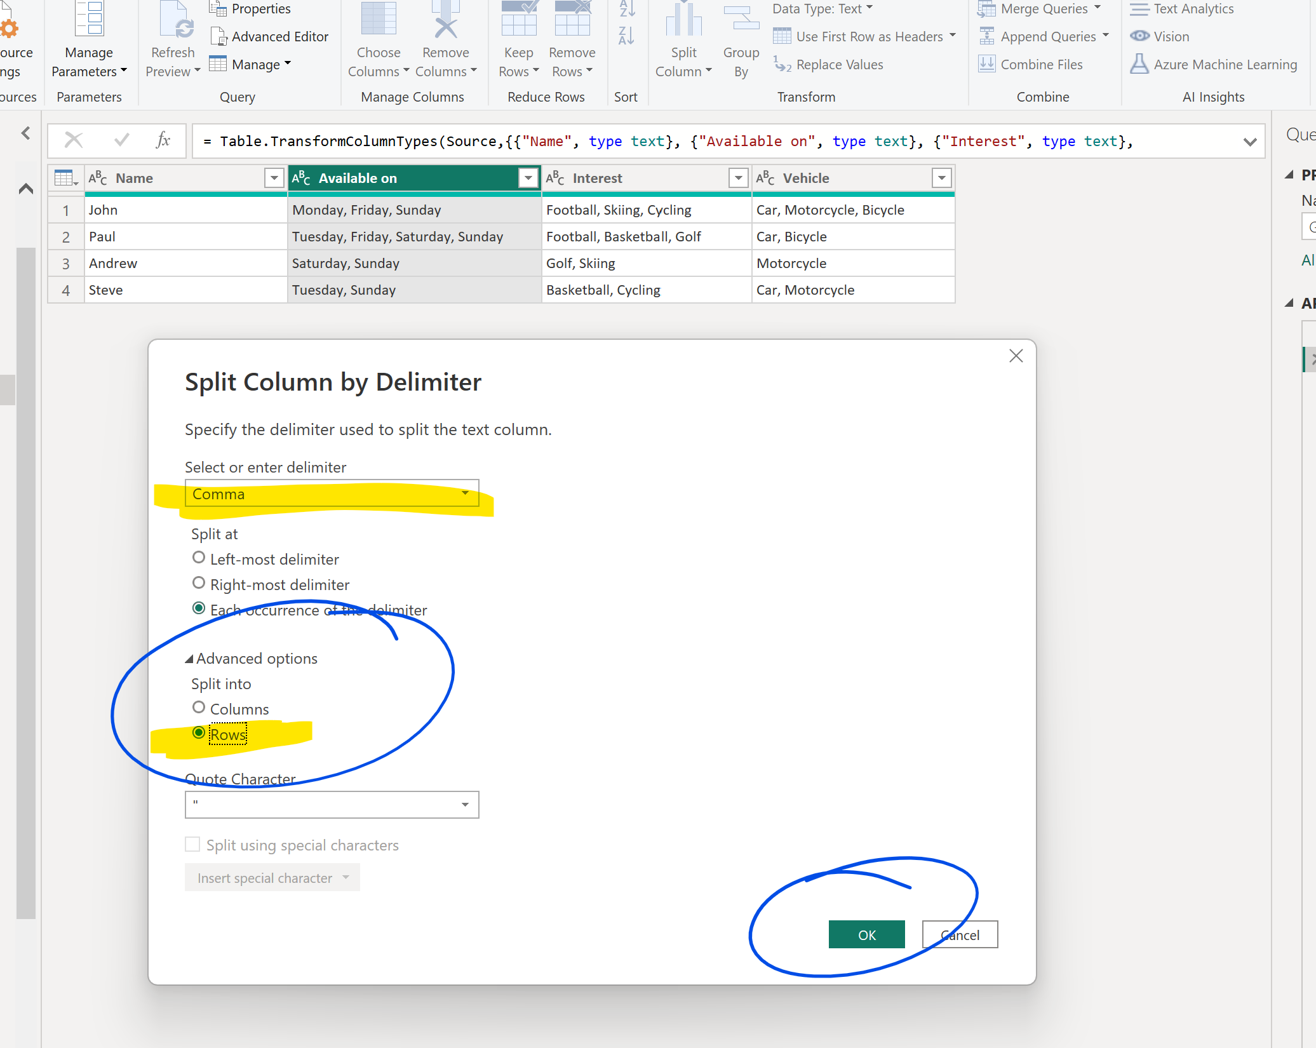
Task: Open the Advanced Editor
Action: (x=269, y=37)
